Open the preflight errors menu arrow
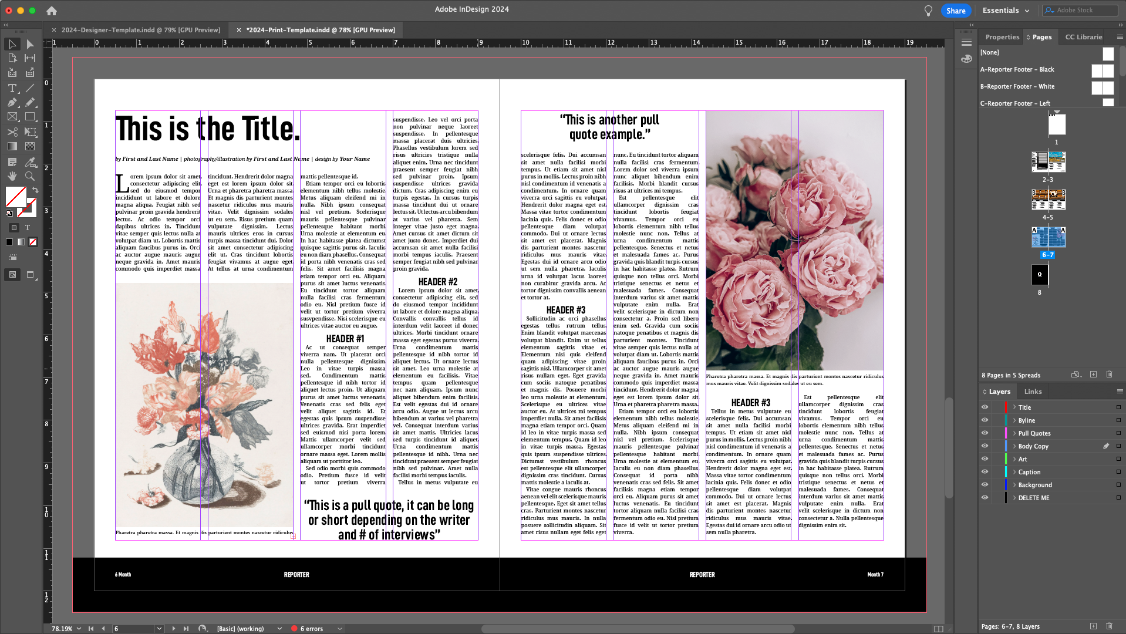The width and height of the screenshot is (1126, 634). [339, 629]
